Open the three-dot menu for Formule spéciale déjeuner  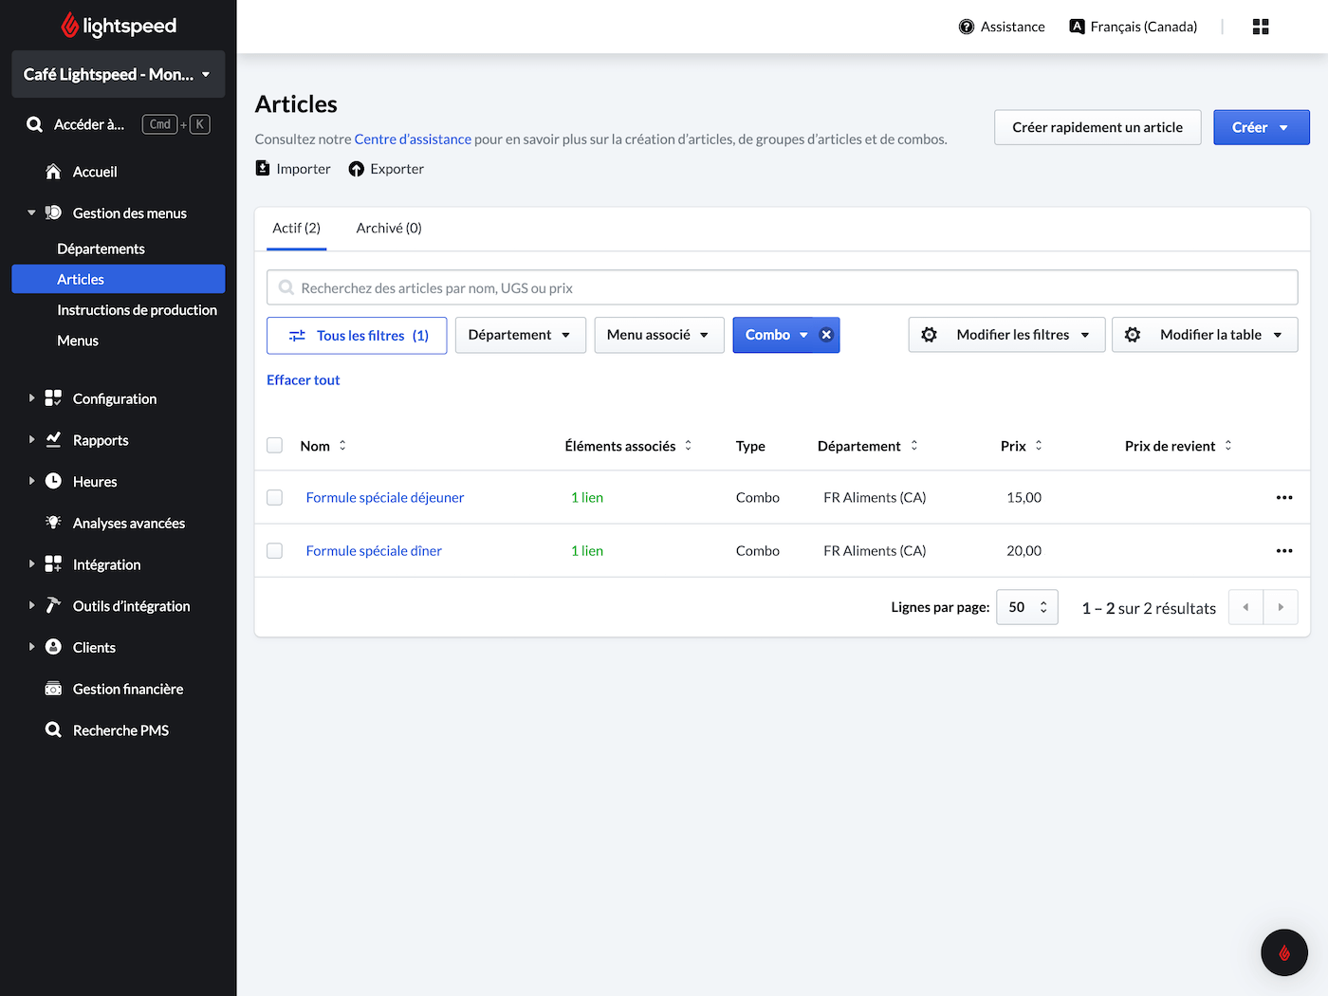tap(1284, 497)
